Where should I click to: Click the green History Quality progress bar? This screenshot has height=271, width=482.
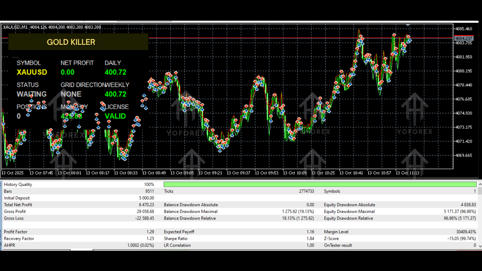pos(320,184)
